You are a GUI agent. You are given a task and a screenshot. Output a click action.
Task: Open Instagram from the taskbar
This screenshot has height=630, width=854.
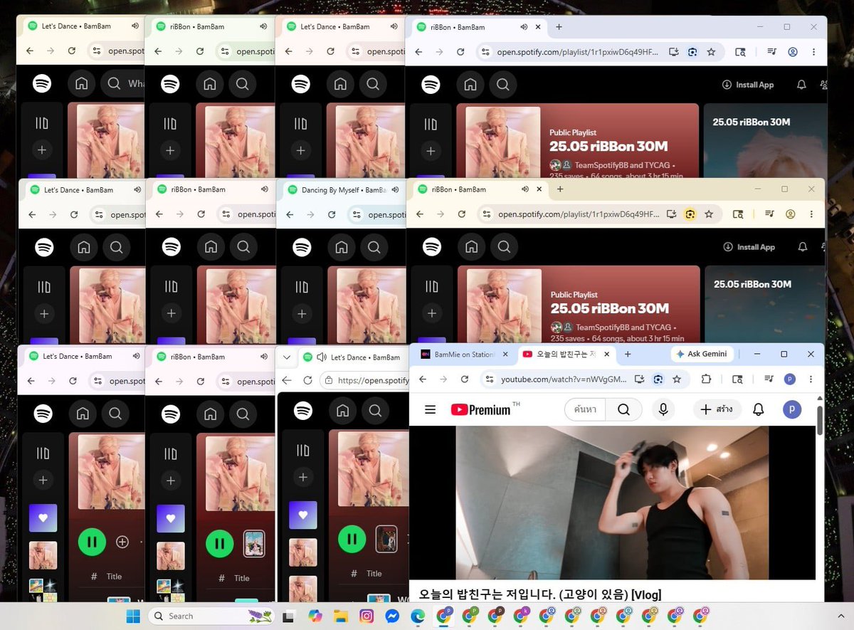[367, 616]
